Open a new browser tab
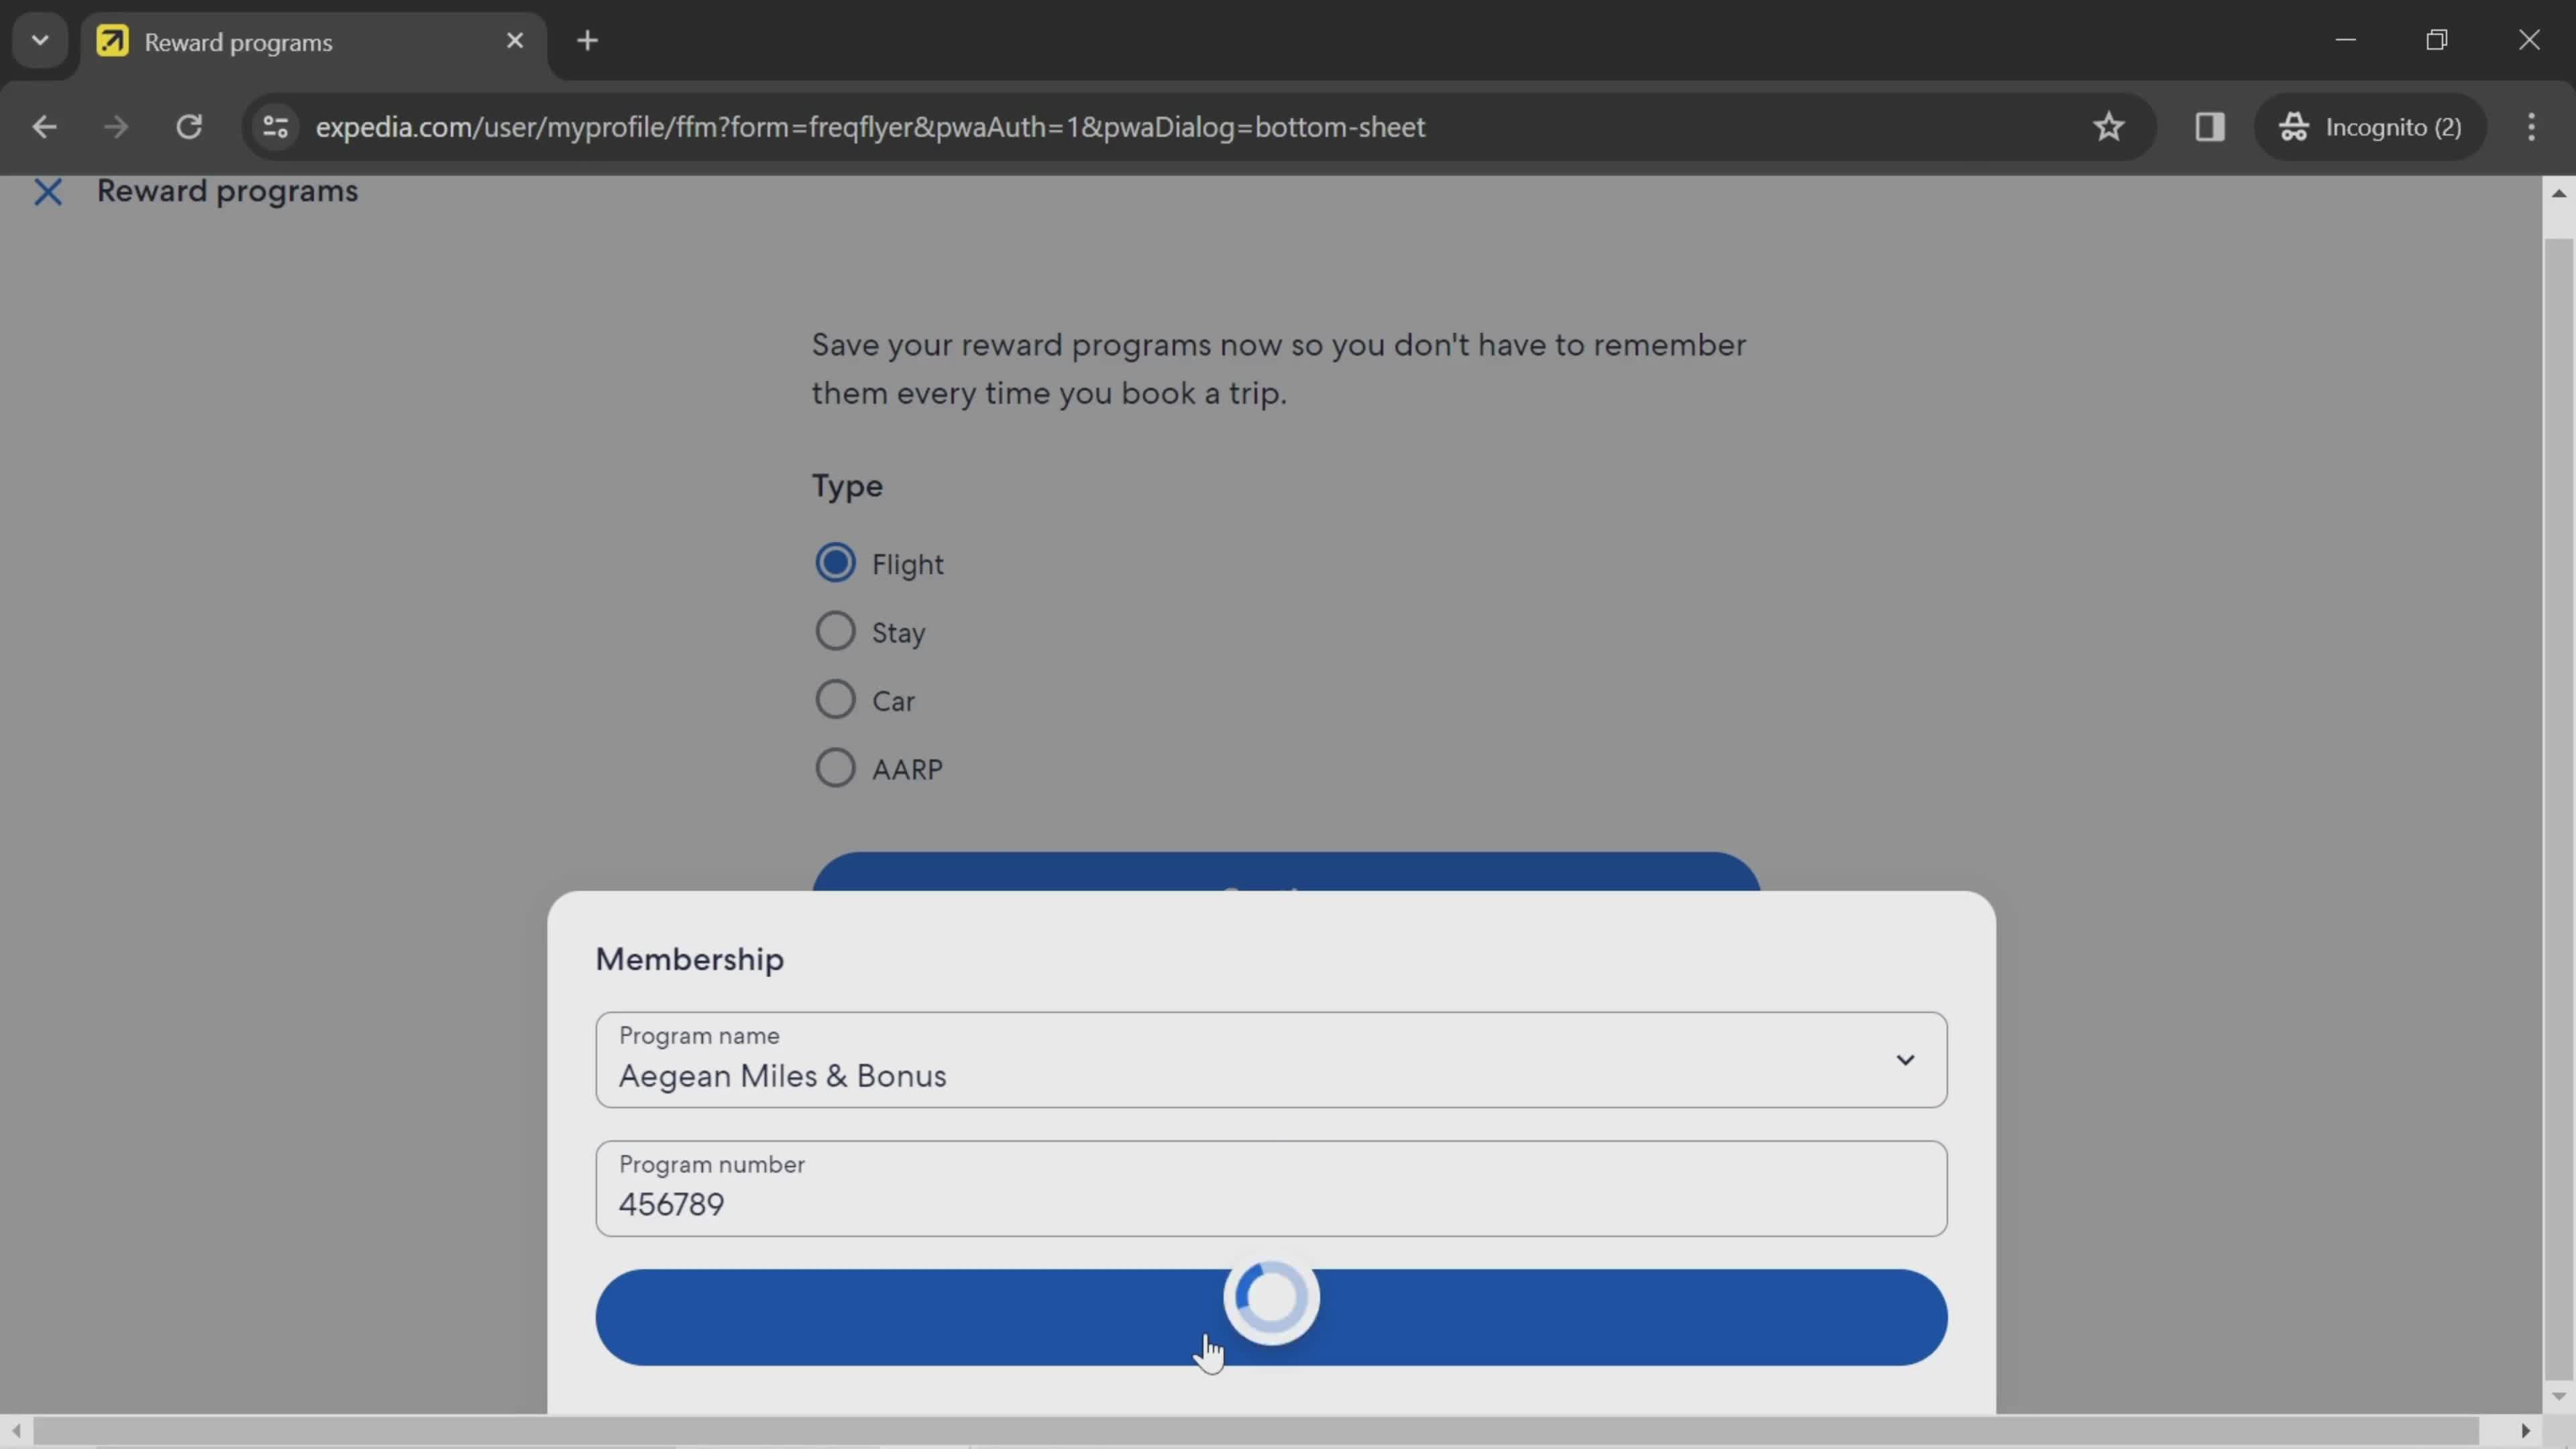 (588, 41)
